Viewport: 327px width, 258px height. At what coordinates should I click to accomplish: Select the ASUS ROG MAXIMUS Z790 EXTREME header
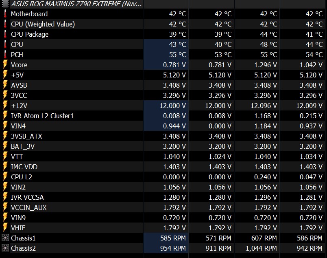(76, 4)
